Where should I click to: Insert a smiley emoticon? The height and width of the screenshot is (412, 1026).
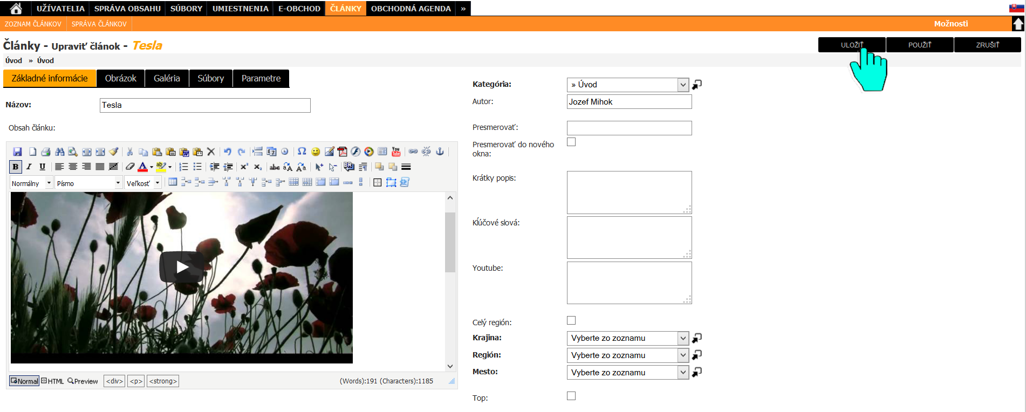pyautogui.click(x=316, y=152)
